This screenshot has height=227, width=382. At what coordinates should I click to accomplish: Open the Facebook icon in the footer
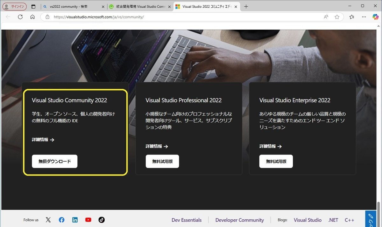pos(61,220)
